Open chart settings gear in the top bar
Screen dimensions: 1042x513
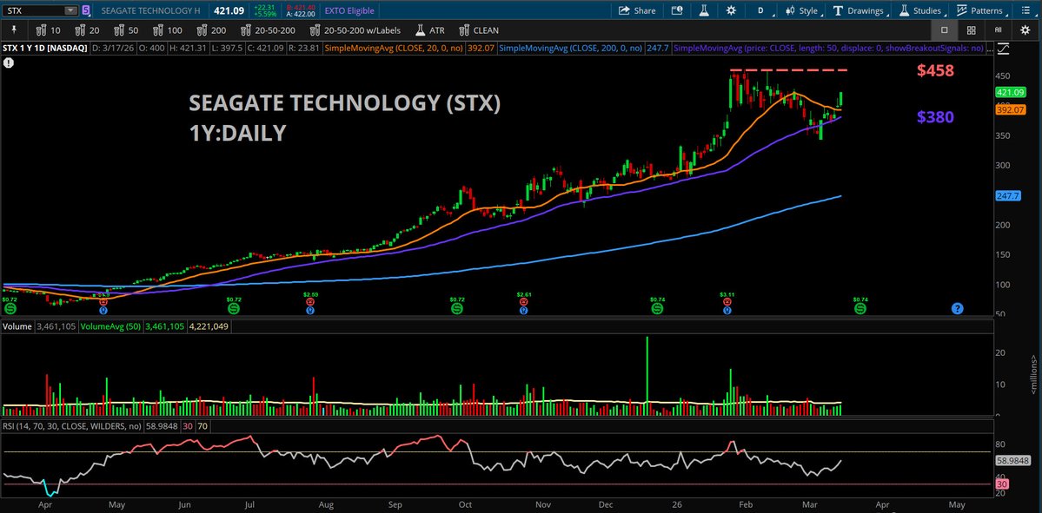(731, 10)
